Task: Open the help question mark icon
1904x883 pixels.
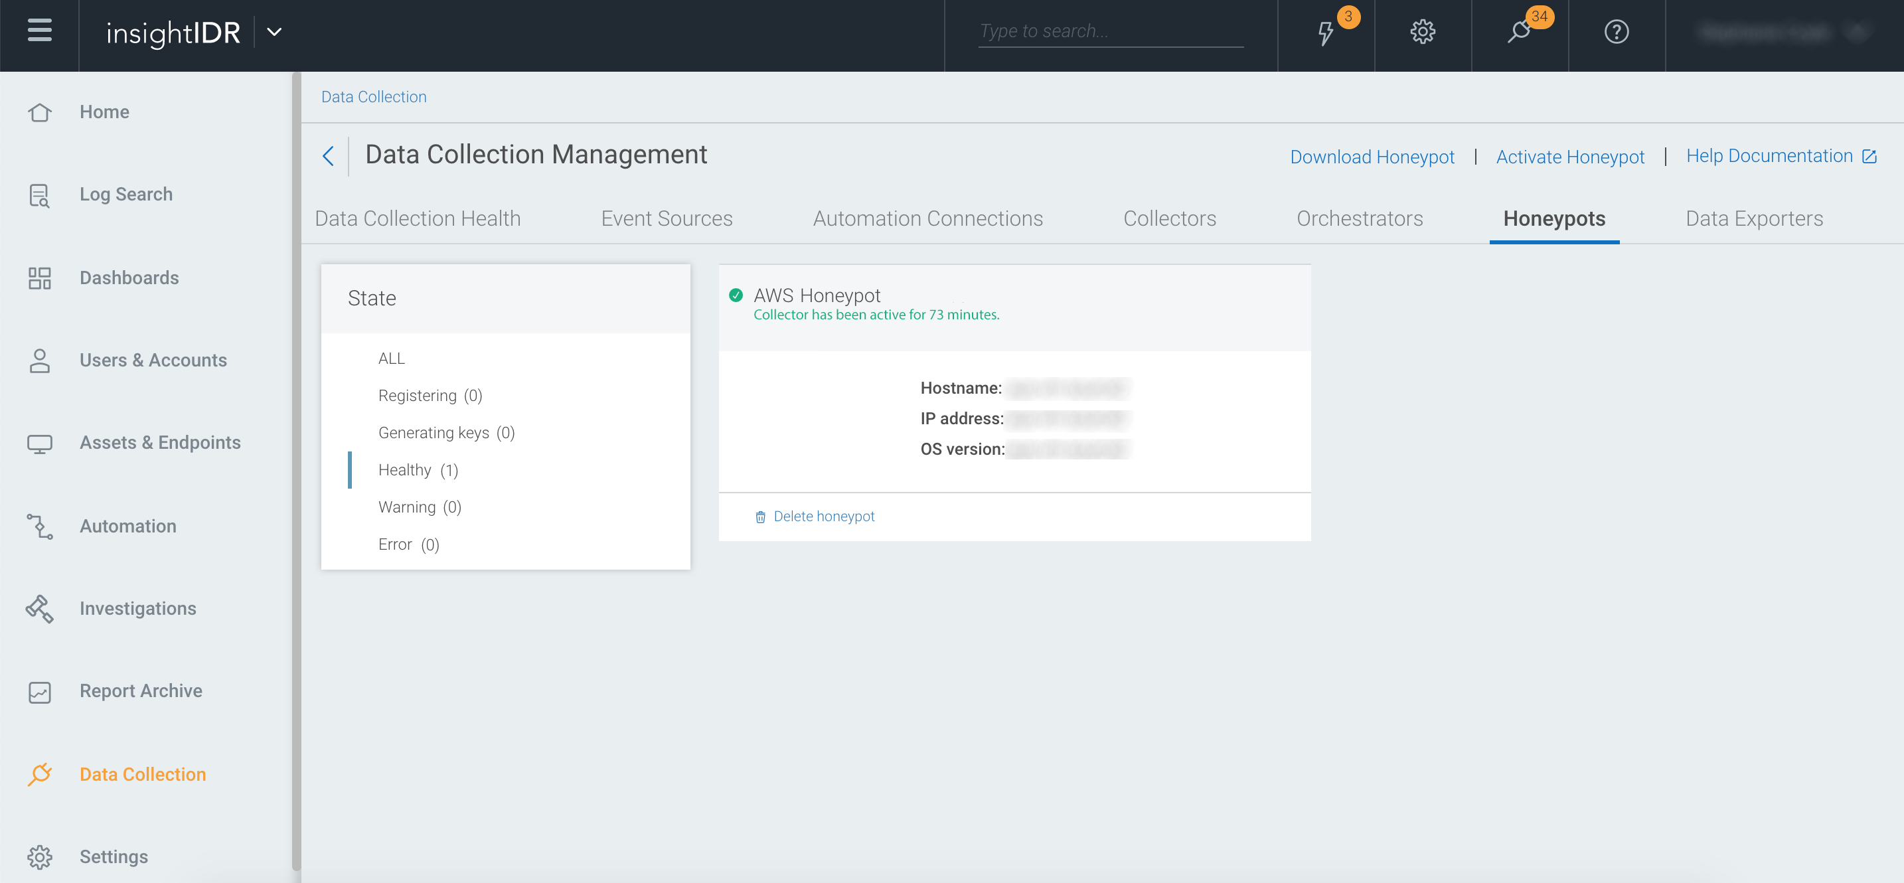Action: 1617,32
